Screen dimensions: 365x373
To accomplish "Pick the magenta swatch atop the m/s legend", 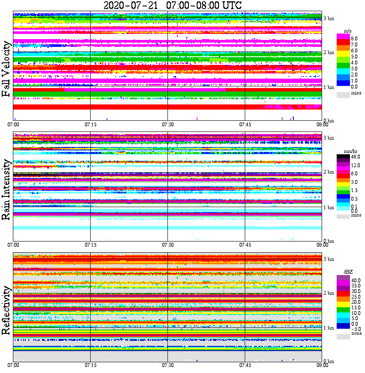I will [343, 37].
